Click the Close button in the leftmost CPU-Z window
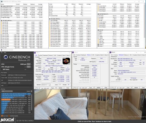This screenshot has width=146, height=123. [x=68, y=88]
